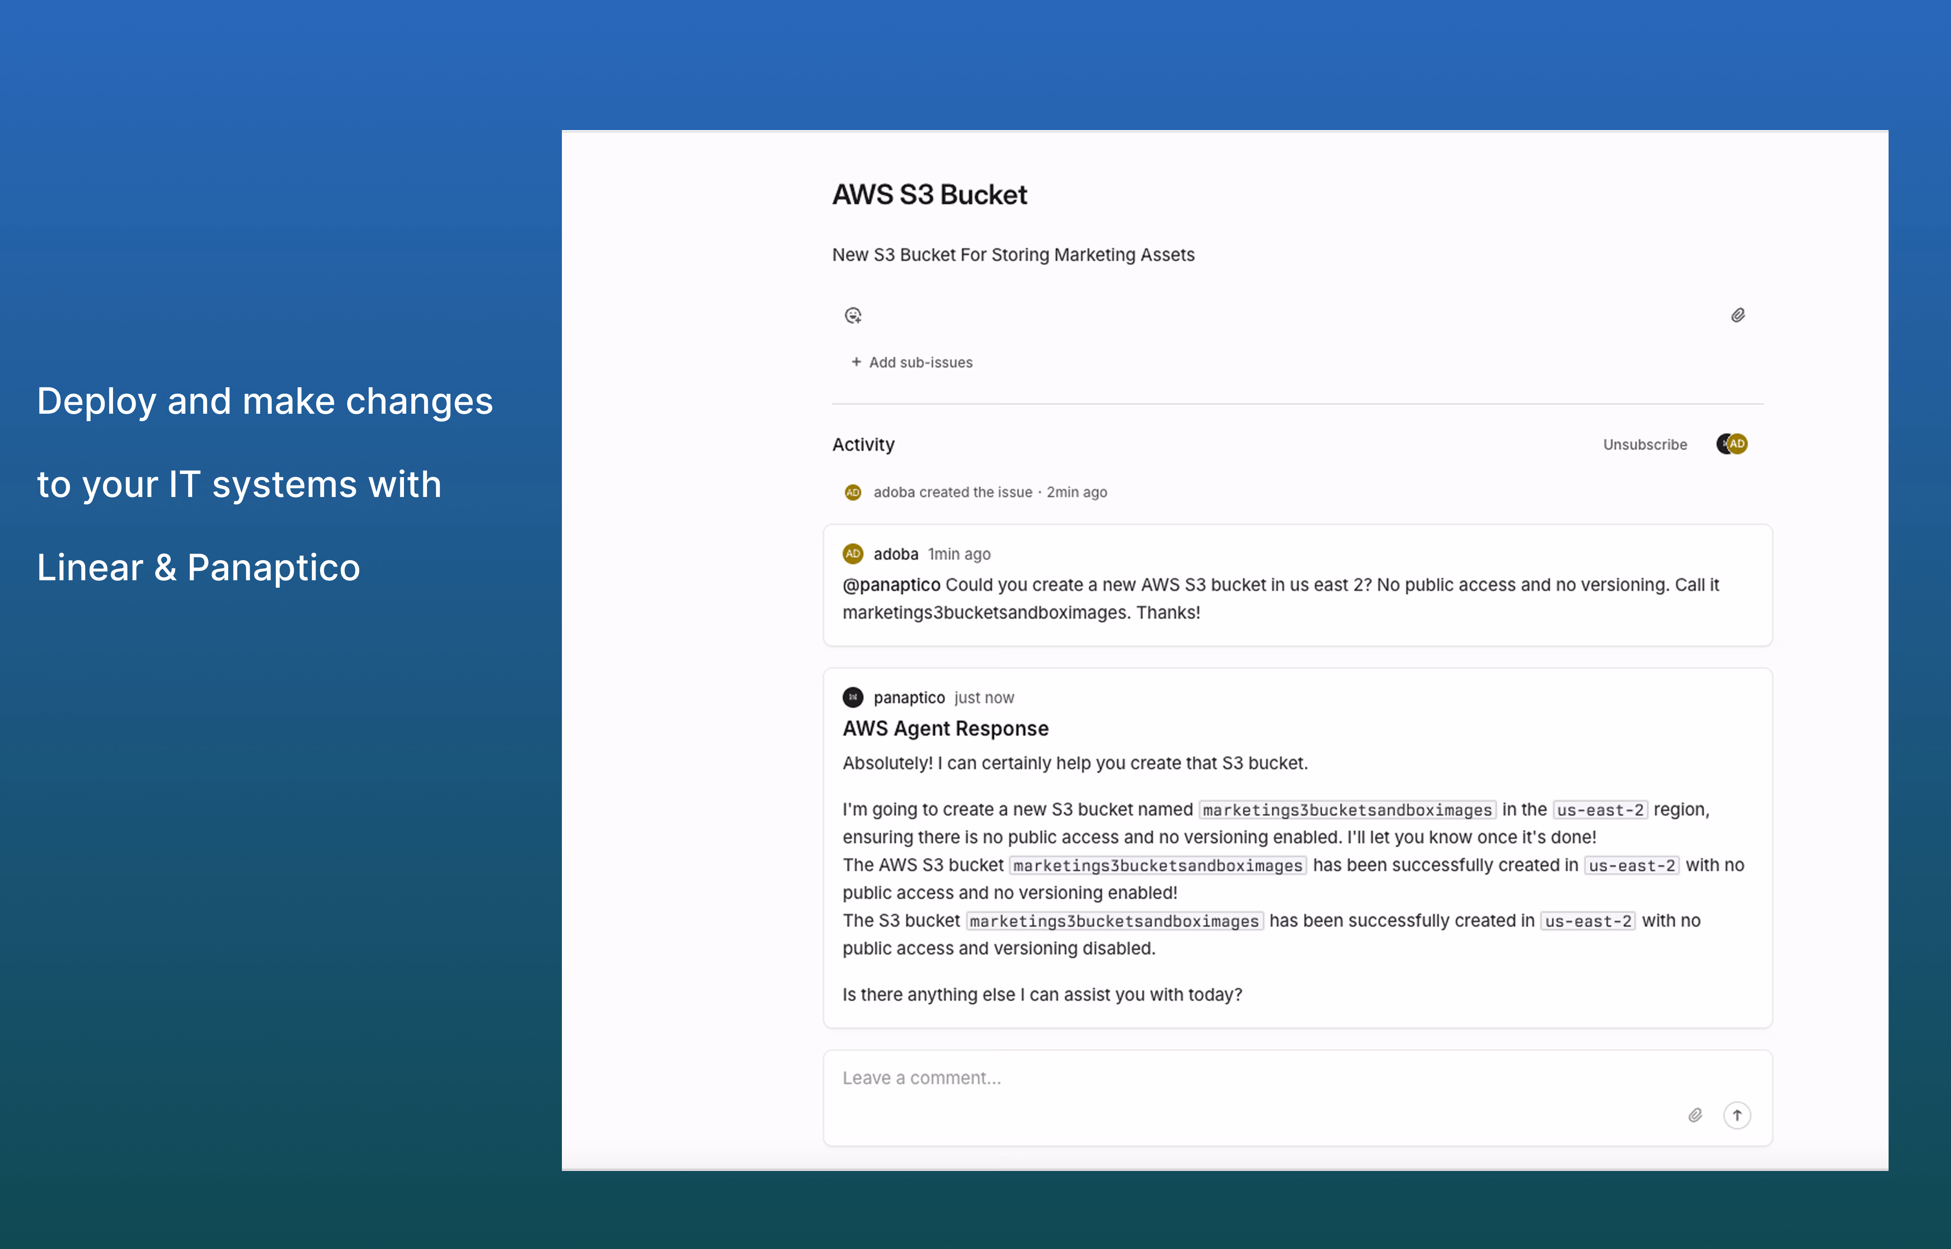
Task: Click adoba's avatar beside 'created the issue'
Action: [853, 492]
